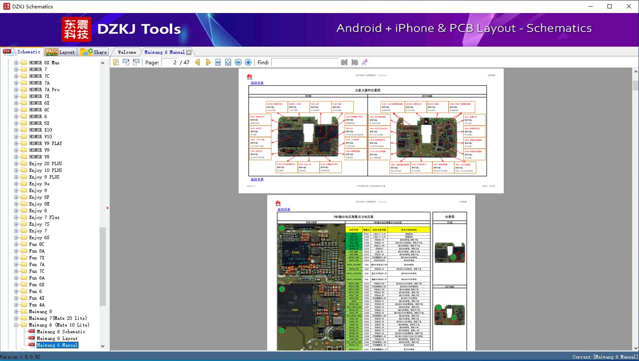Zoom out with the minus icon
Viewport: 639px width, 361px height.
(x=238, y=62)
